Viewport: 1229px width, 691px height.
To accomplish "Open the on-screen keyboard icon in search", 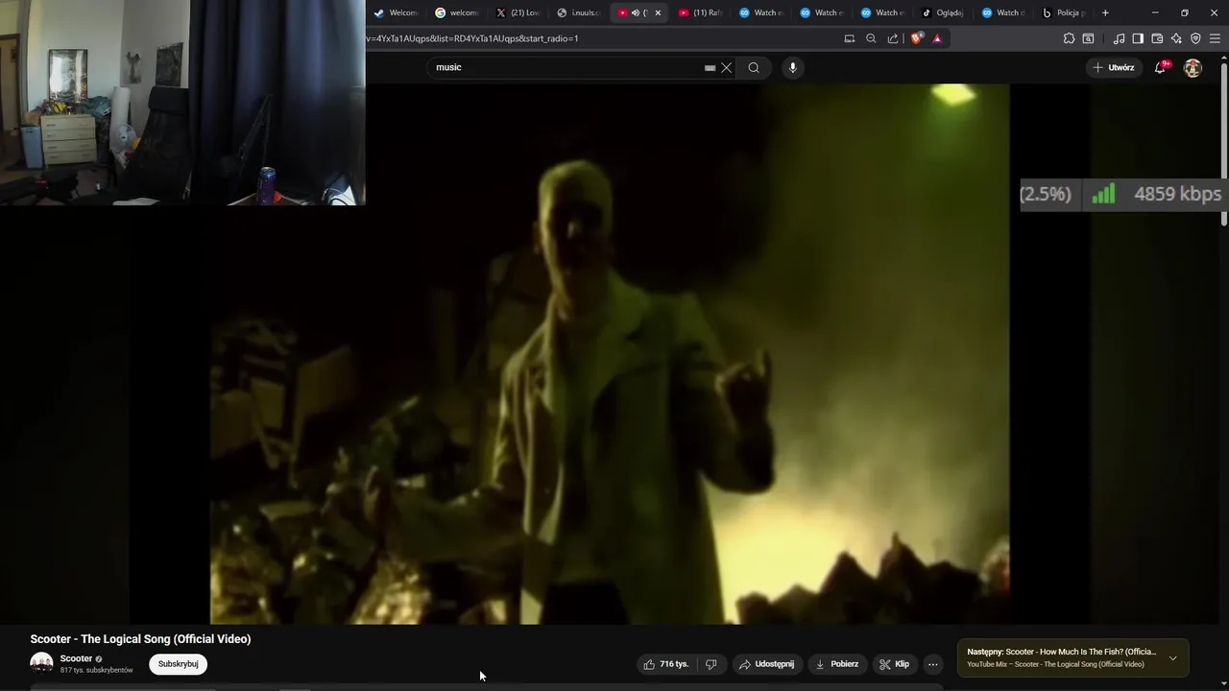I will 710,68.
